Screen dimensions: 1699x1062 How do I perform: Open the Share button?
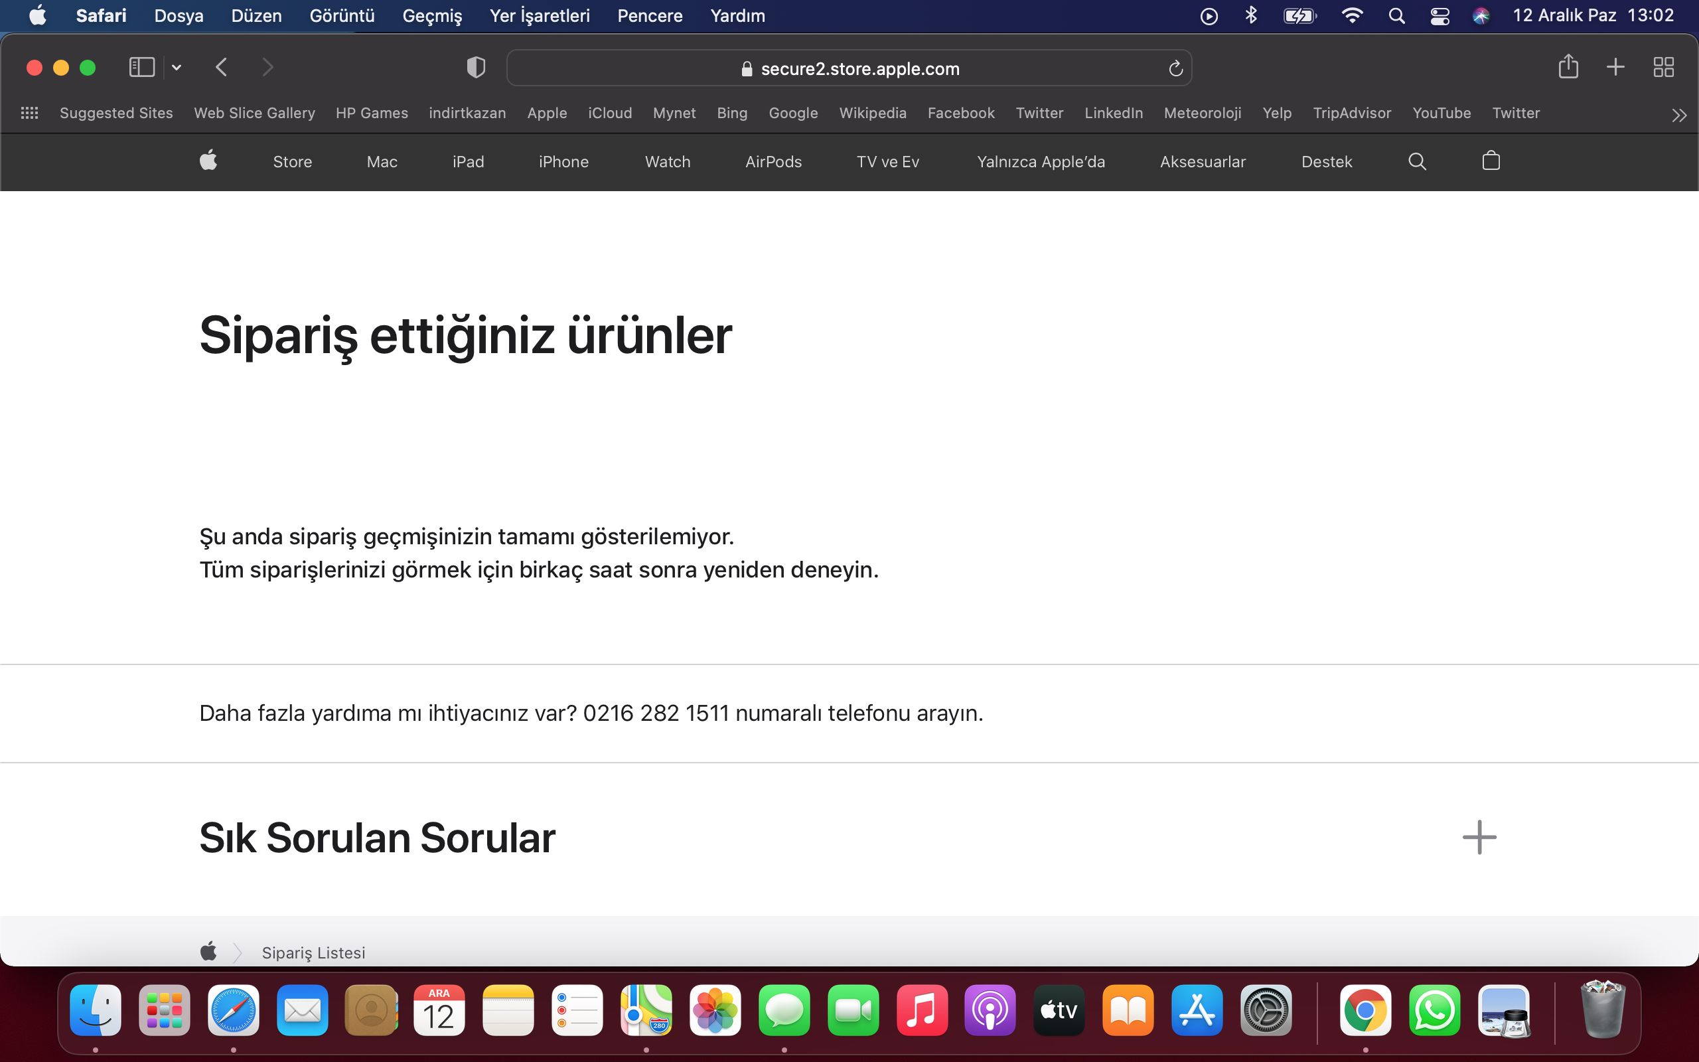(1568, 67)
